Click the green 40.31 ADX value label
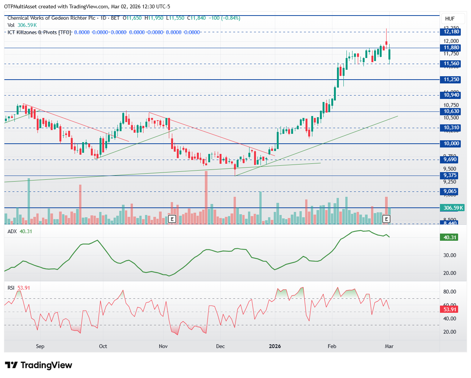 (450, 237)
